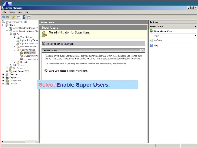Click the Help icon in Actions pane
This screenshot has width=198, height=148.
(x=151, y=45)
